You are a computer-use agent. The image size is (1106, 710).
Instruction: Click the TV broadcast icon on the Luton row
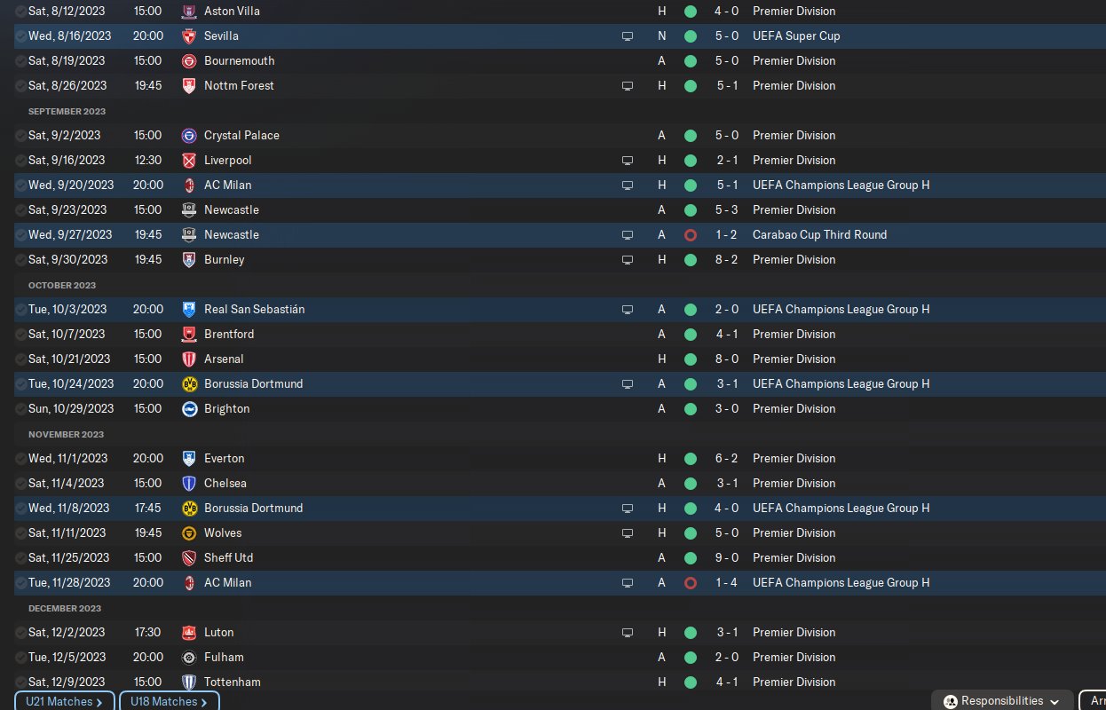tap(628, 633)
